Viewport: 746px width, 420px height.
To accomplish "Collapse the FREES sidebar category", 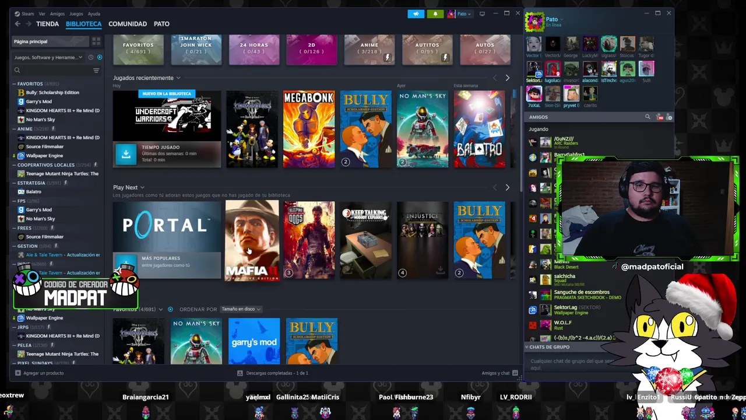I will 15,228.
